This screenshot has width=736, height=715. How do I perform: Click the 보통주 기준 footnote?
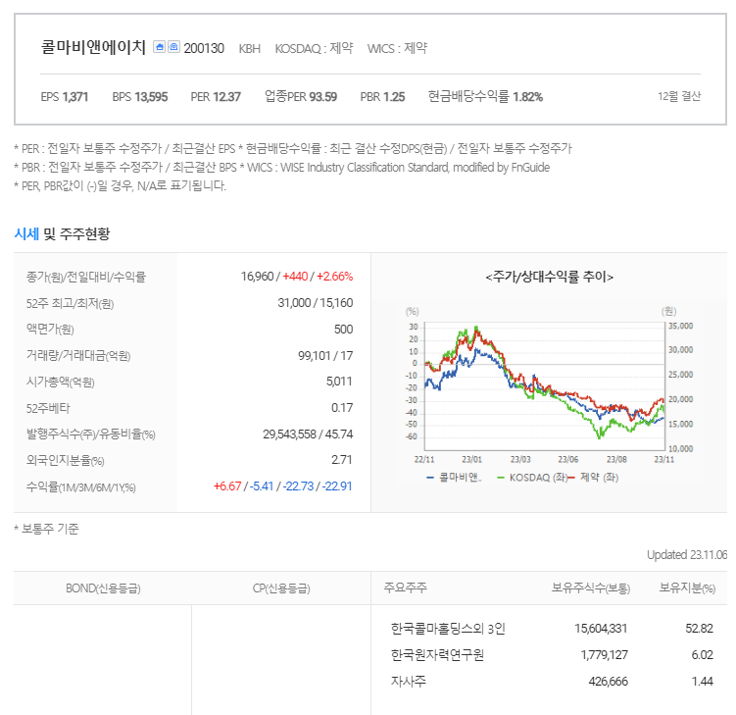point(46,529)
